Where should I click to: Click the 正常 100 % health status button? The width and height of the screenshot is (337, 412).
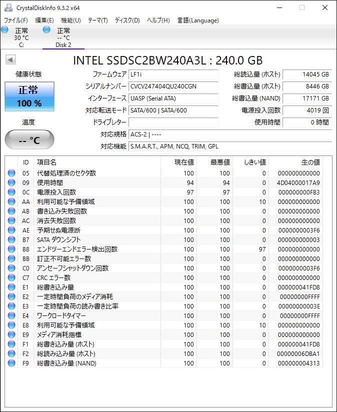point(29,96)
